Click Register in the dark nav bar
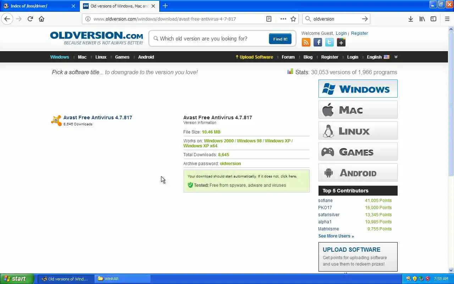The image size is (454, 284). [330, 57]
